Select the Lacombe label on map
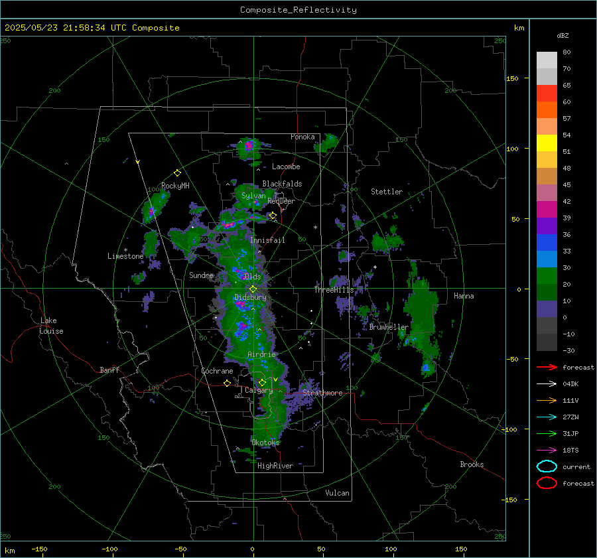597x558 pixels. pyautogui.click(x=286, y=167)
